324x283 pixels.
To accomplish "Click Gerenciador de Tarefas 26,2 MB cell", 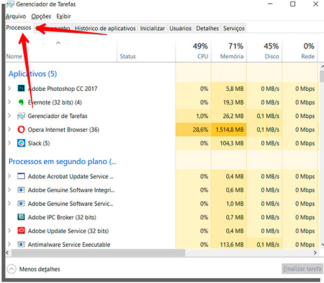I will (x=229, y=116).
